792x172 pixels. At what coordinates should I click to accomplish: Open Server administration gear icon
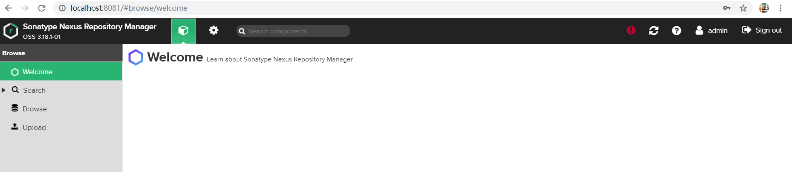(x=214, y=30)
